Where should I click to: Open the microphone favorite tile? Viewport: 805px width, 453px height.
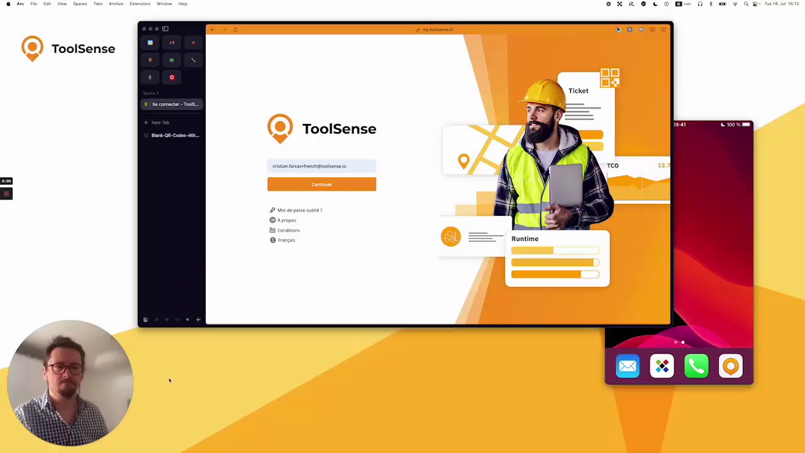coord(150,77)
